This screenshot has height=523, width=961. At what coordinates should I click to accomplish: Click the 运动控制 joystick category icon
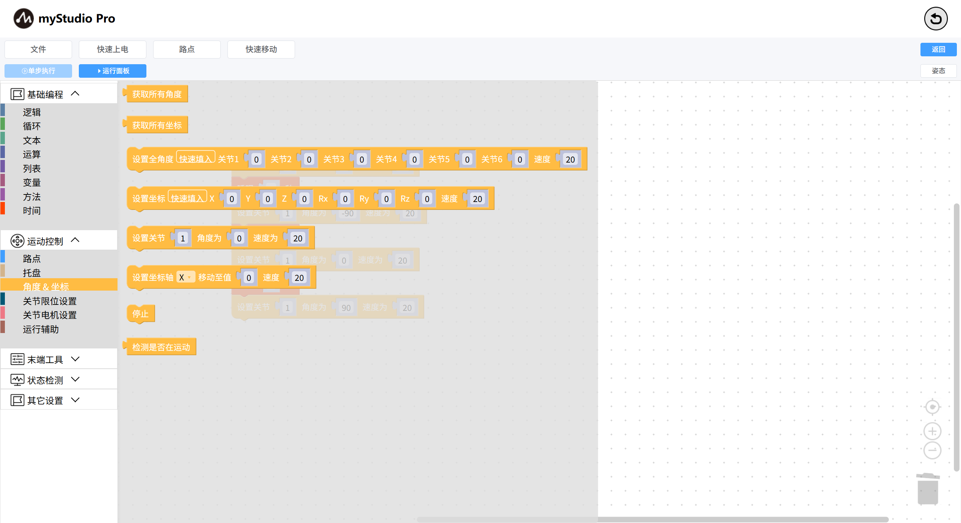(17, 241)
